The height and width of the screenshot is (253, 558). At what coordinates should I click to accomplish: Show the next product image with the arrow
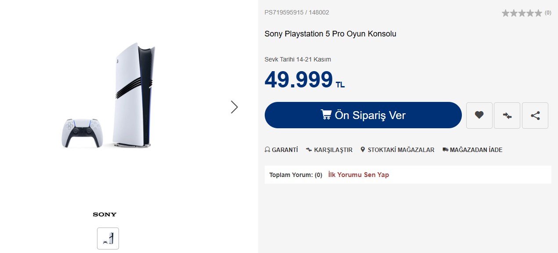[234, 107]
